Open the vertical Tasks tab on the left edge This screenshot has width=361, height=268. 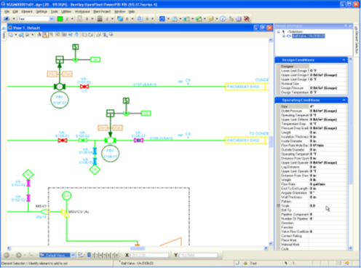click(4, 33)
